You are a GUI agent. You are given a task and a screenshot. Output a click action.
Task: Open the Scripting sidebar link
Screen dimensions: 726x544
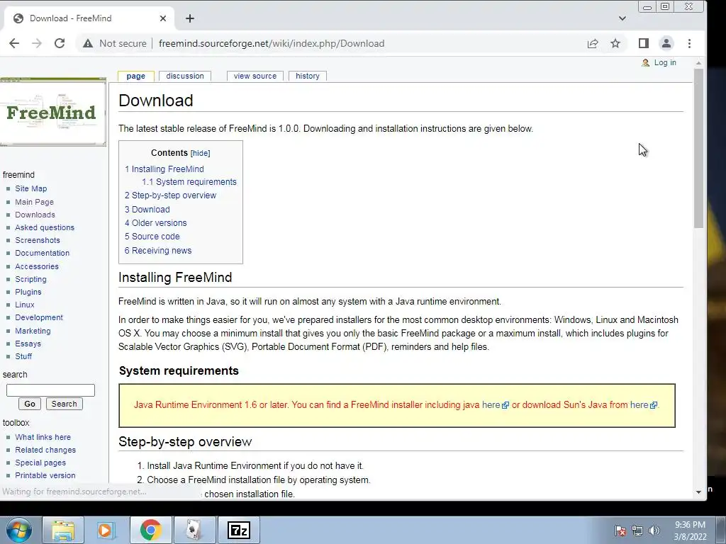(x=30, y=279)
